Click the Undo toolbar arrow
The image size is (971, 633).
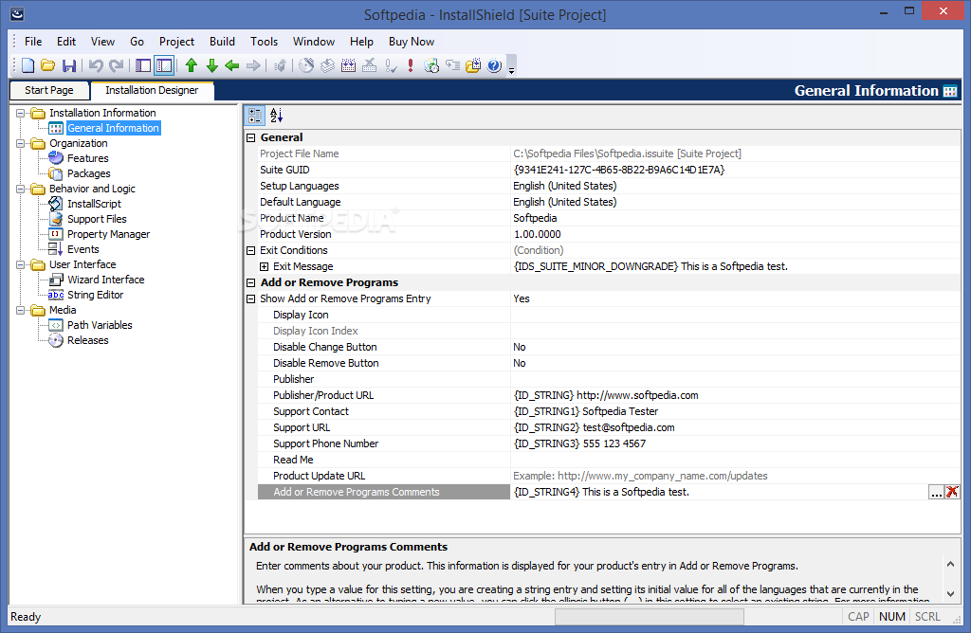click(x=96, y=65)
